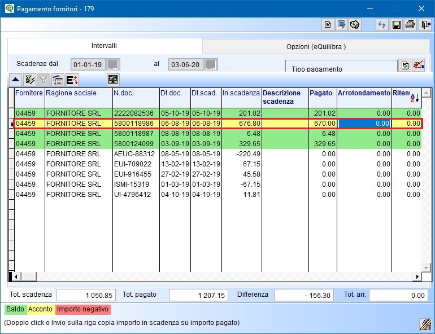Open calendar picker for date 01-01-19
Viewport: 435px width, 334px height.
pyautogui.click(x=113, y=65)
